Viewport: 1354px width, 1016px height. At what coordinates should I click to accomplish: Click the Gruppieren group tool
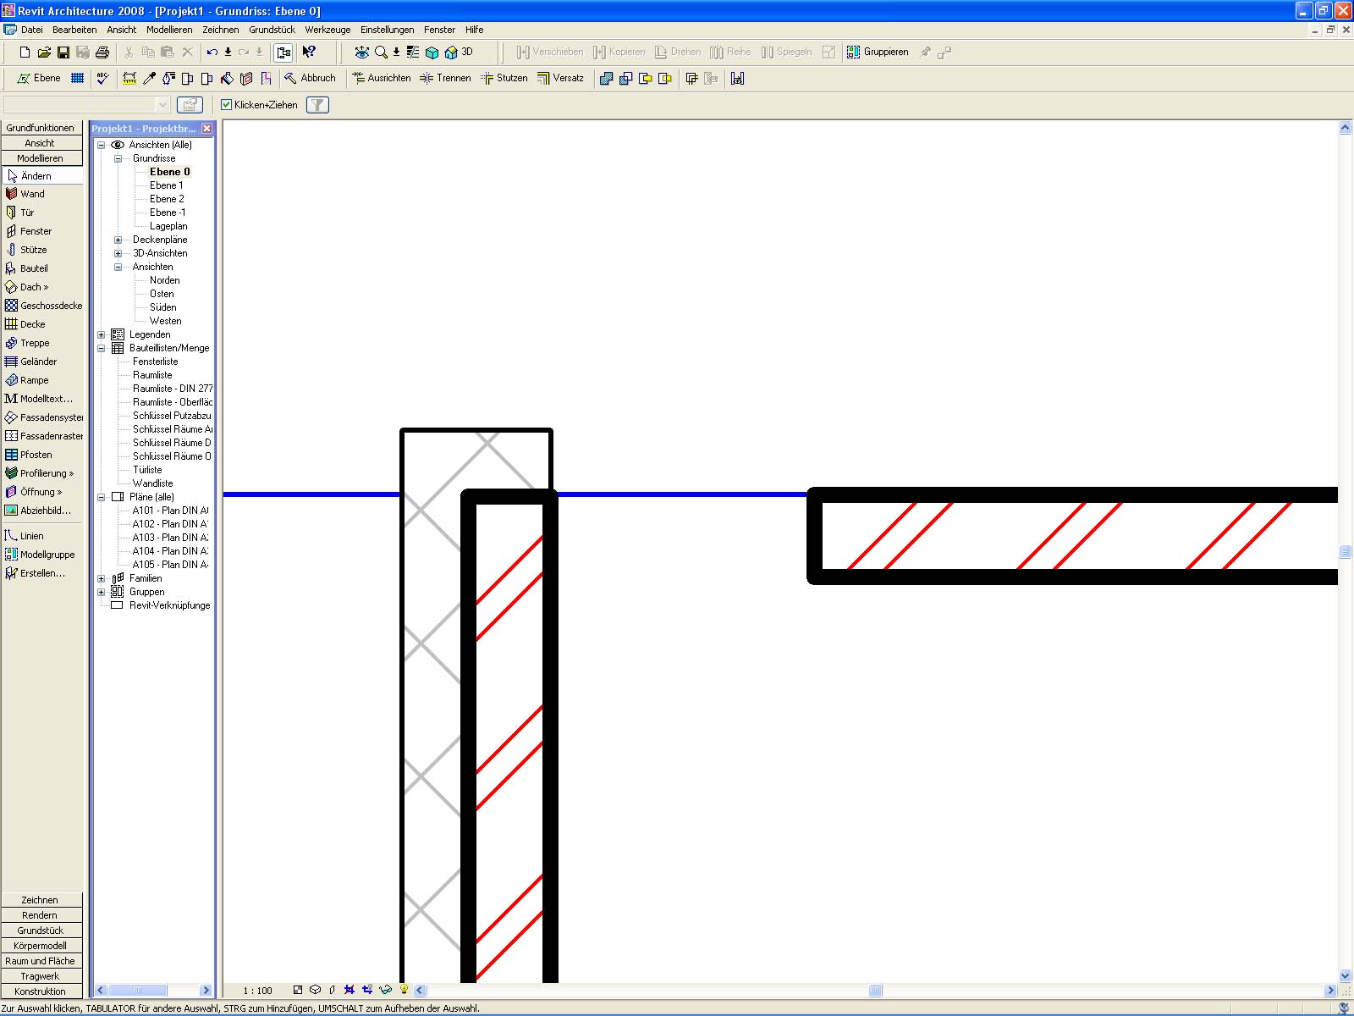[878, 52]
